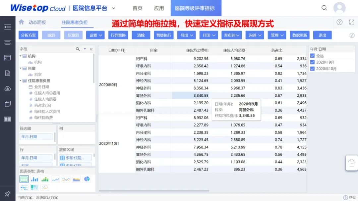Click the search icon in the top bar

click(324, 8)
